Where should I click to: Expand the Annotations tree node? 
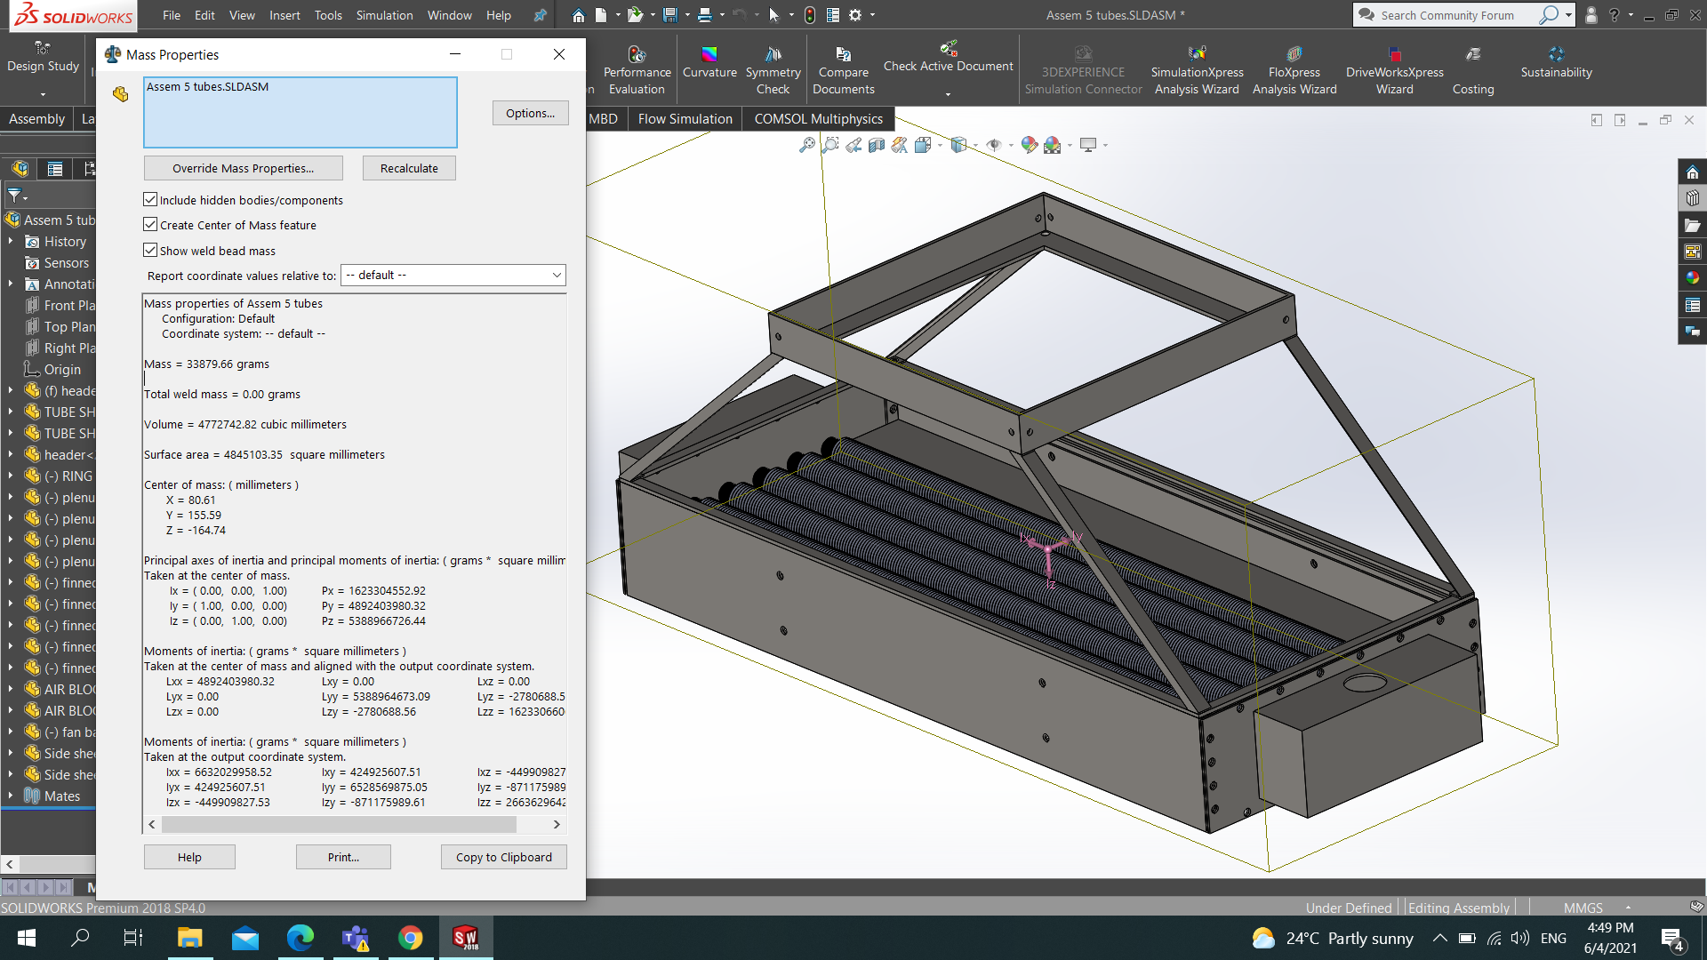(11, 284)
